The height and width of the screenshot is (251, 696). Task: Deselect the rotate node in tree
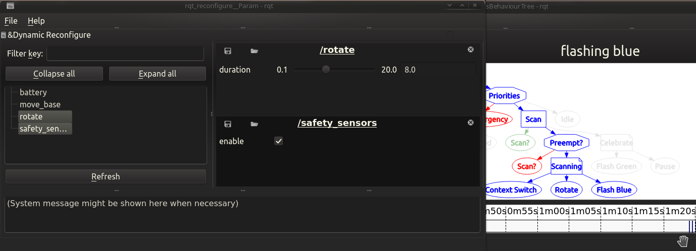(x=31, y=116)
